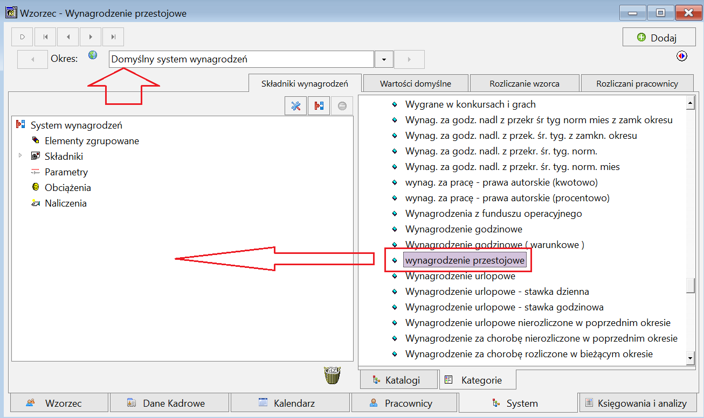Screen dimensions: 704x418
Task: Select Wynagrodzenia z funduszu operacyjnego
Action: coord(493,214)
